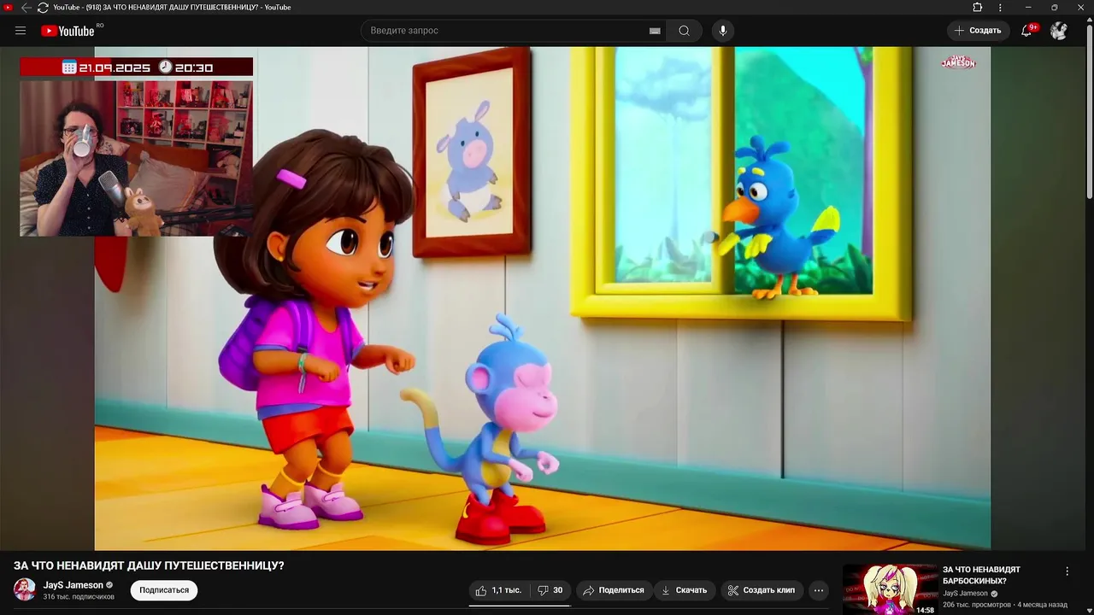Click Создать клип button
Image resolution: width=1094 pixels, height=615 pixels.
(x=762, y=590)
